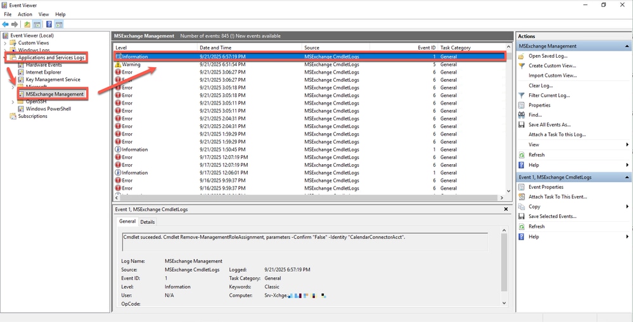Click the Properties icon under MSExchange Management actions
633x322 pixels.
521,105
